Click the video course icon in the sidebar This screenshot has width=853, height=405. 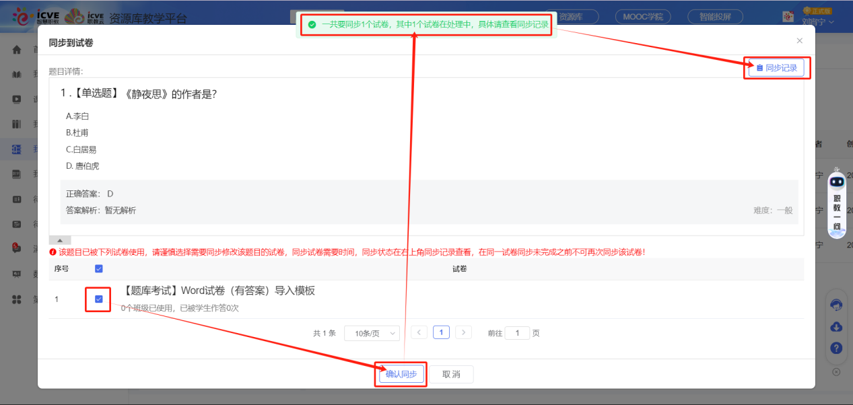pyautogui.click(x=16, y=99)
